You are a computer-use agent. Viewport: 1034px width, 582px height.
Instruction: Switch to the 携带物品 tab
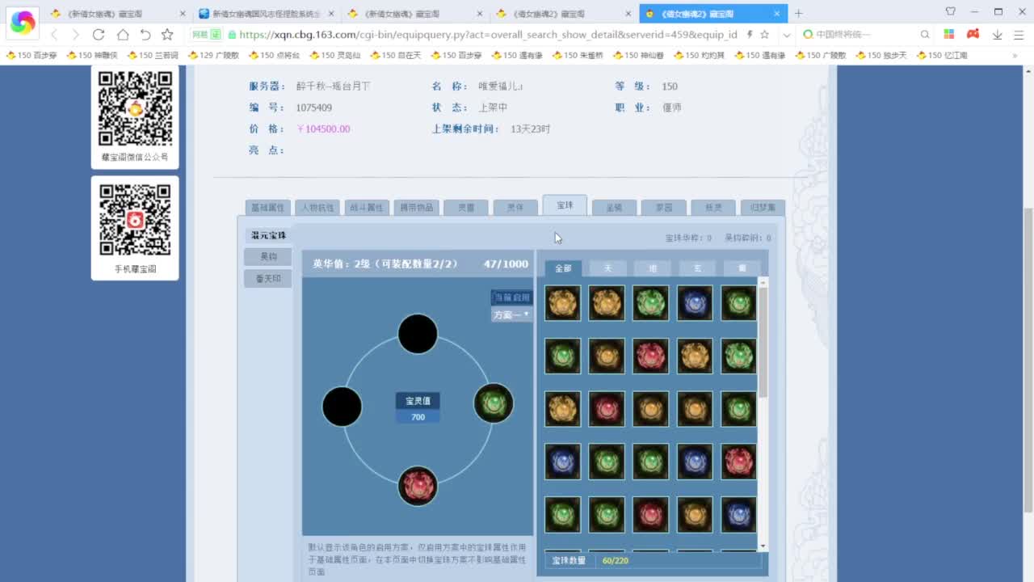tap(416, 207)
